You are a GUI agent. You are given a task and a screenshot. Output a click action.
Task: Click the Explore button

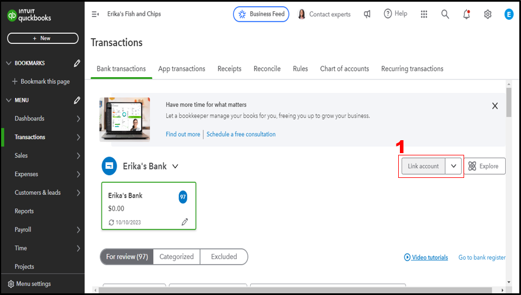pos(485,166)
